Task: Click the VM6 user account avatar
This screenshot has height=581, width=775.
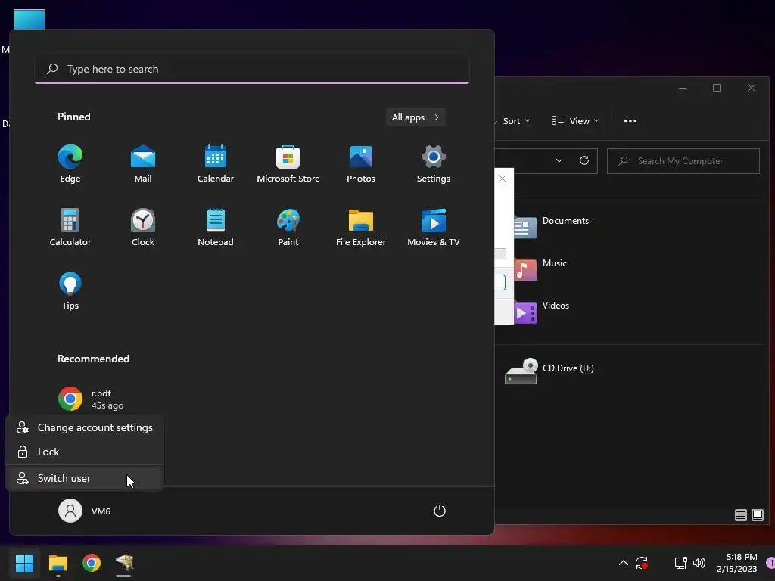Action: pos(70,511)
